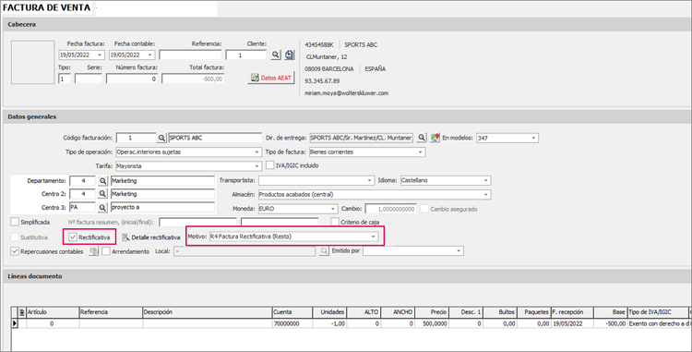Image resolution: width=692 pixels, height=352 pixels.
Task: Open the Idioma Castellano dropdown
Action: [x=486, y=181]
